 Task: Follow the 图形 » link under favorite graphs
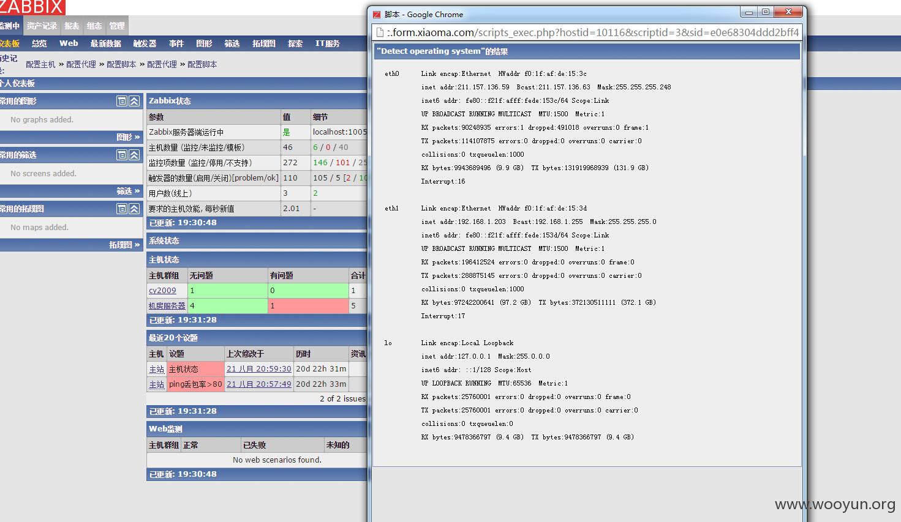[128, 137]
